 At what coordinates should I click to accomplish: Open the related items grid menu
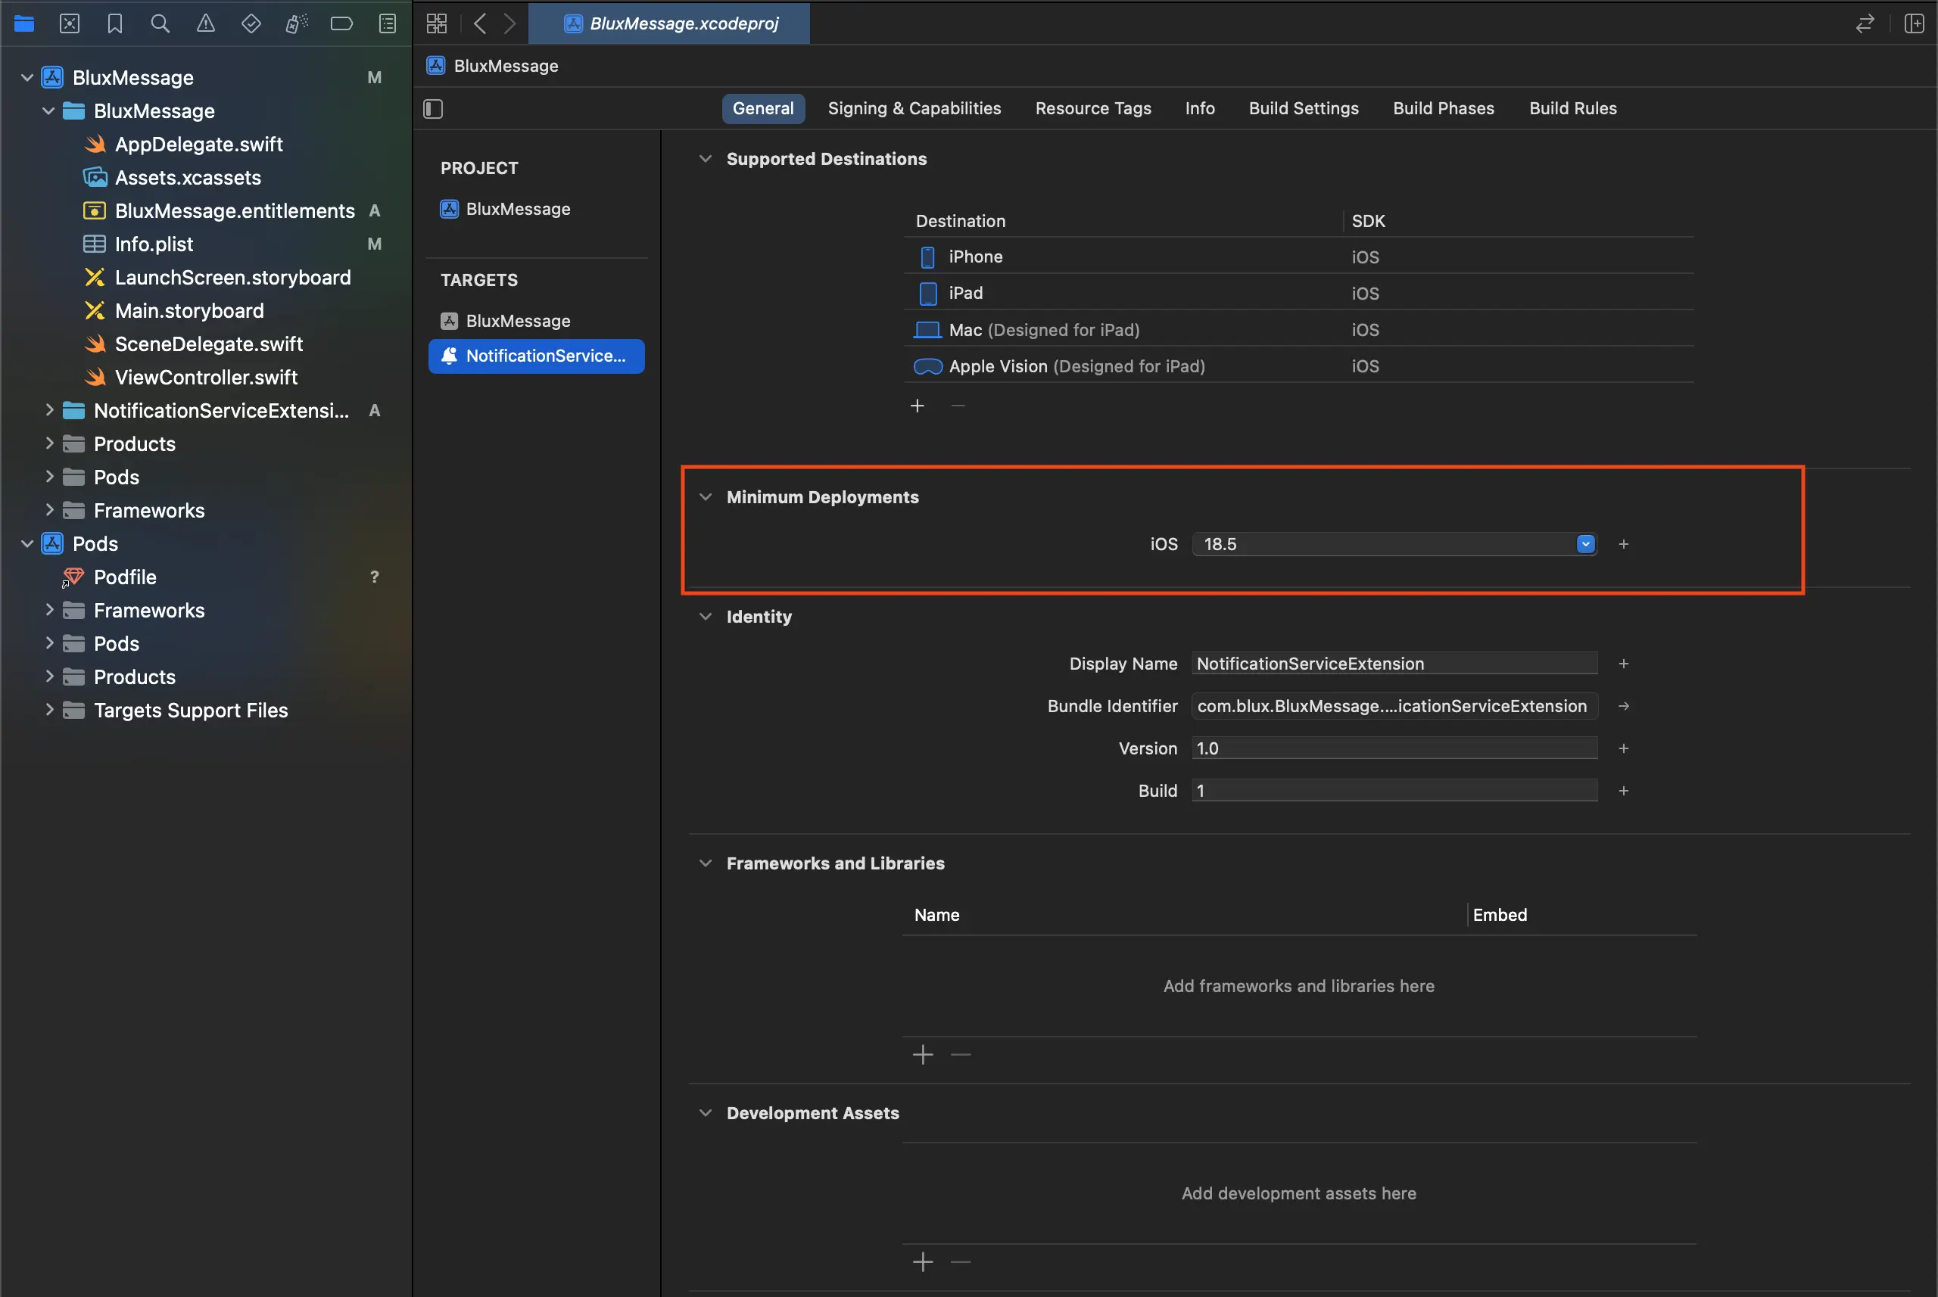click(436, 23)
